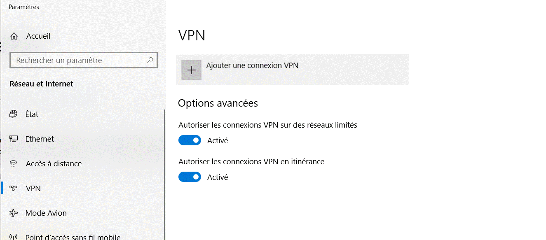This screenshot has height=240, width=546.
Task: Click the Ethernet network icon
Action: [x=13, y=139]
